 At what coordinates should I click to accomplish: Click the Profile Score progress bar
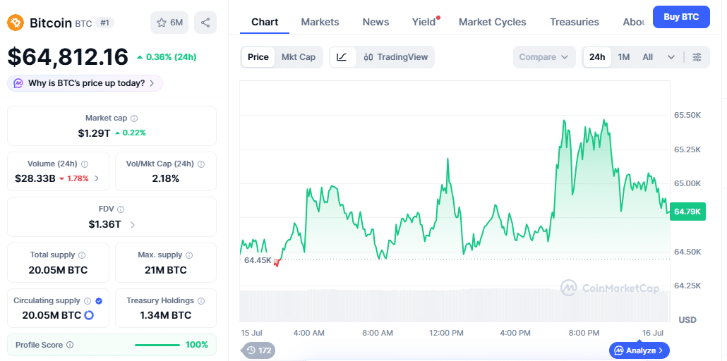click(x=157, y=345)
